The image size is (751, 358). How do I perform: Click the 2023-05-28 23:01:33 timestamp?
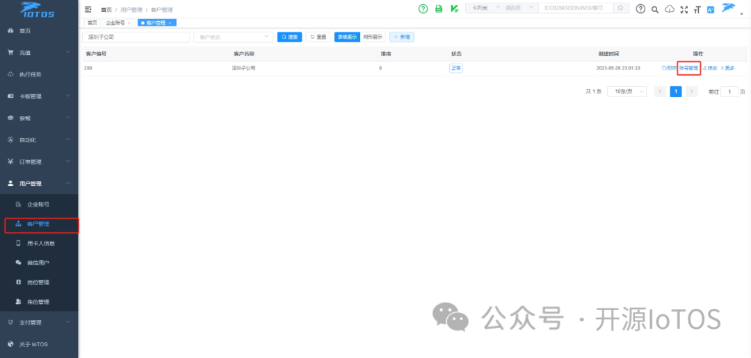point(618,69)
